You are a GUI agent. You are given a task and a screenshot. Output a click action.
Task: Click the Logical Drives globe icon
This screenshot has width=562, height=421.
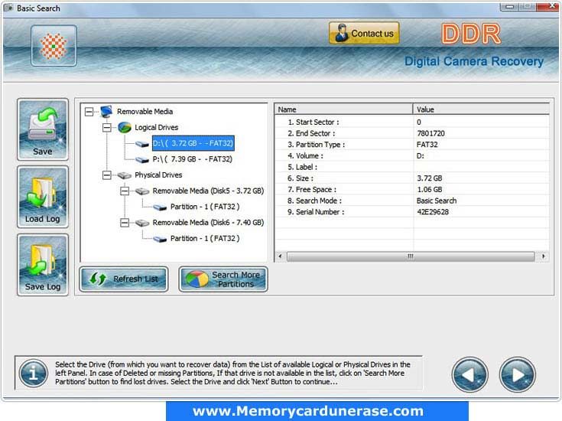tap(125, 127)
